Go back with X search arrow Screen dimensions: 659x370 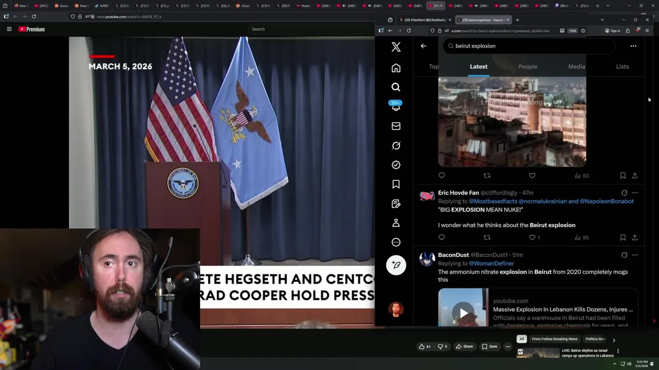point(423,46)
